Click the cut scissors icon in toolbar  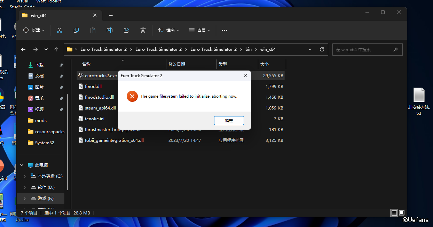[60, 31]
